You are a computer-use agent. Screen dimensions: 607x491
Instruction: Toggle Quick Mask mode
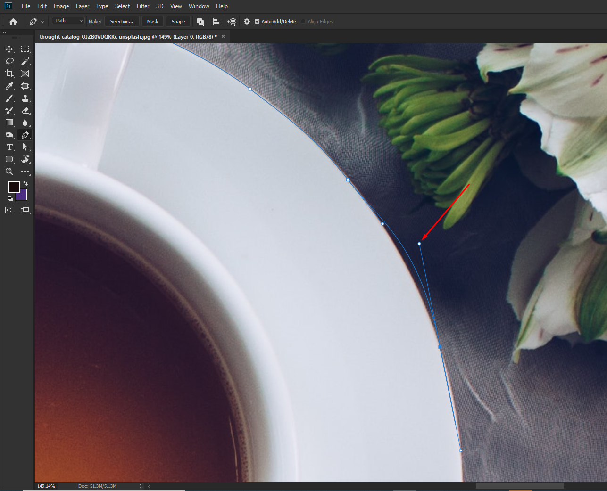(x=9, y=210)
